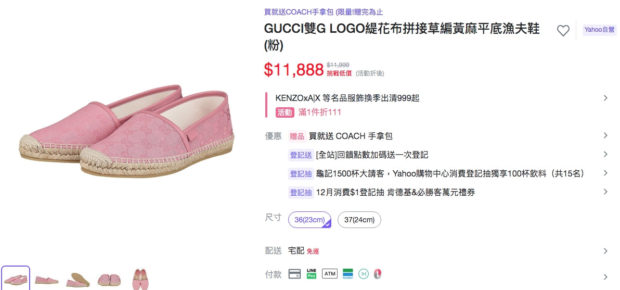Click the LINE Pay payment icon
The width and height of the screenshot is (620, 290).
pyautogui.click(x=312, y=273)
